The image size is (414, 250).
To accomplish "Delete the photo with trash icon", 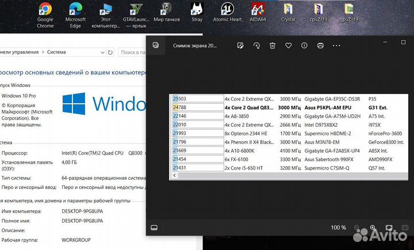I will point(273,46).
